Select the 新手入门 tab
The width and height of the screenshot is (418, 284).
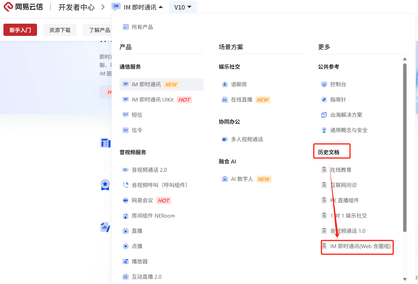[x=20, y=30]
